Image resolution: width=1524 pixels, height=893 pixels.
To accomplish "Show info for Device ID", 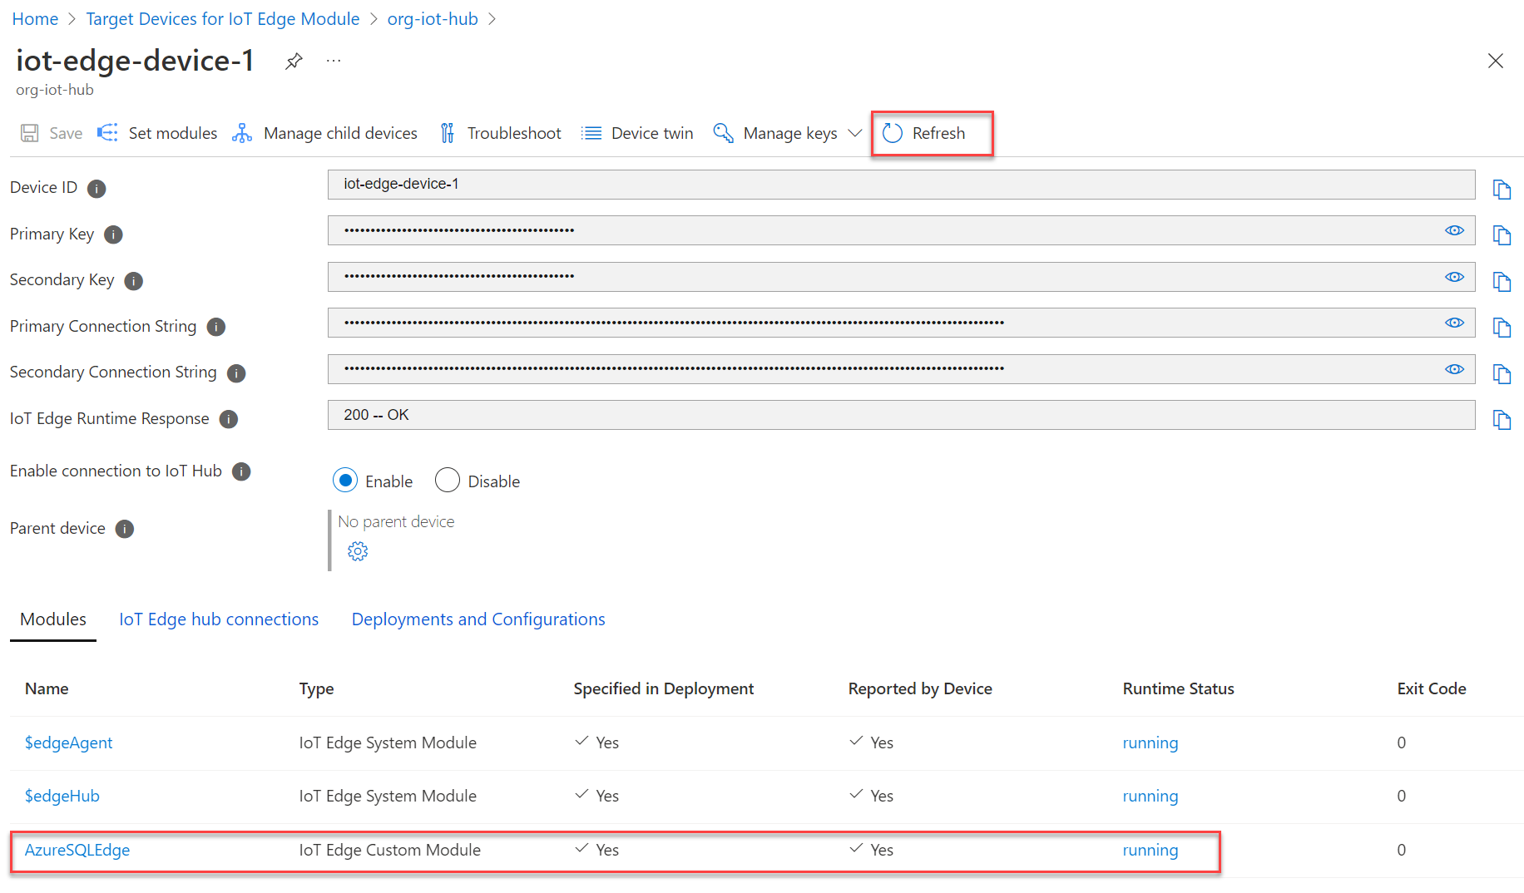I will coord(96,189).
